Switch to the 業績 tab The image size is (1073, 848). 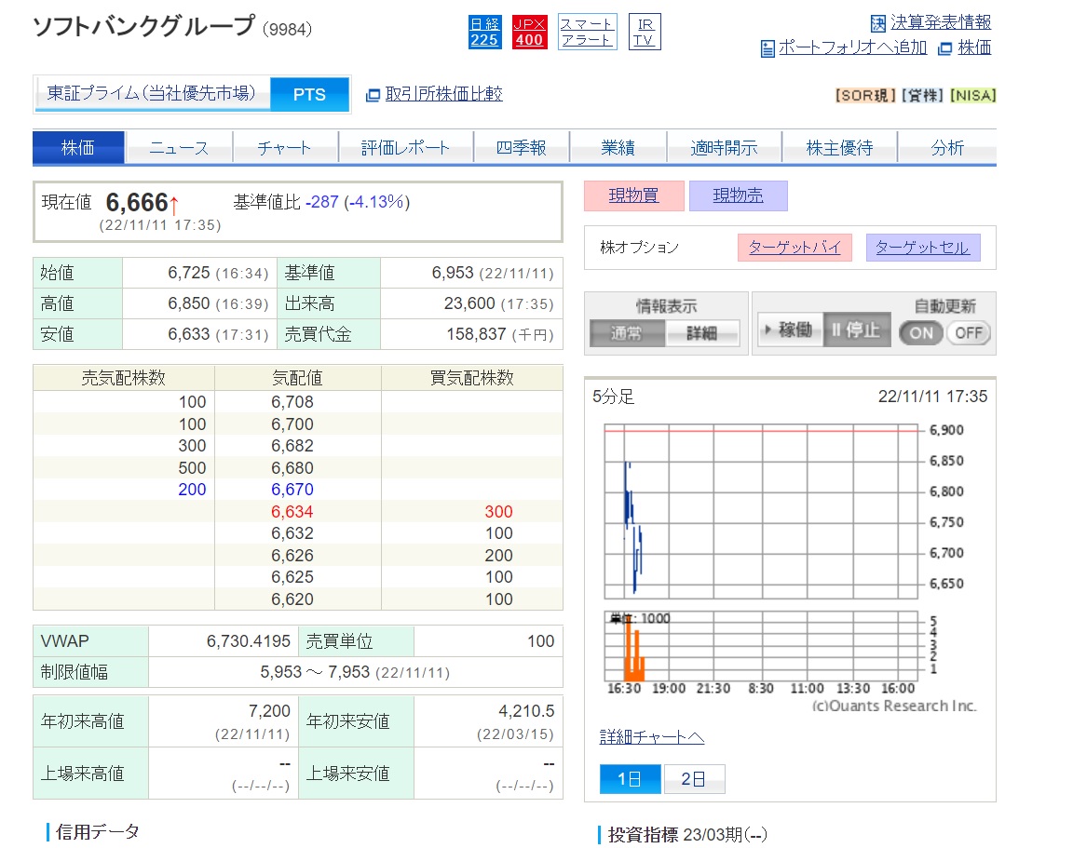click(x=618, y=148)
